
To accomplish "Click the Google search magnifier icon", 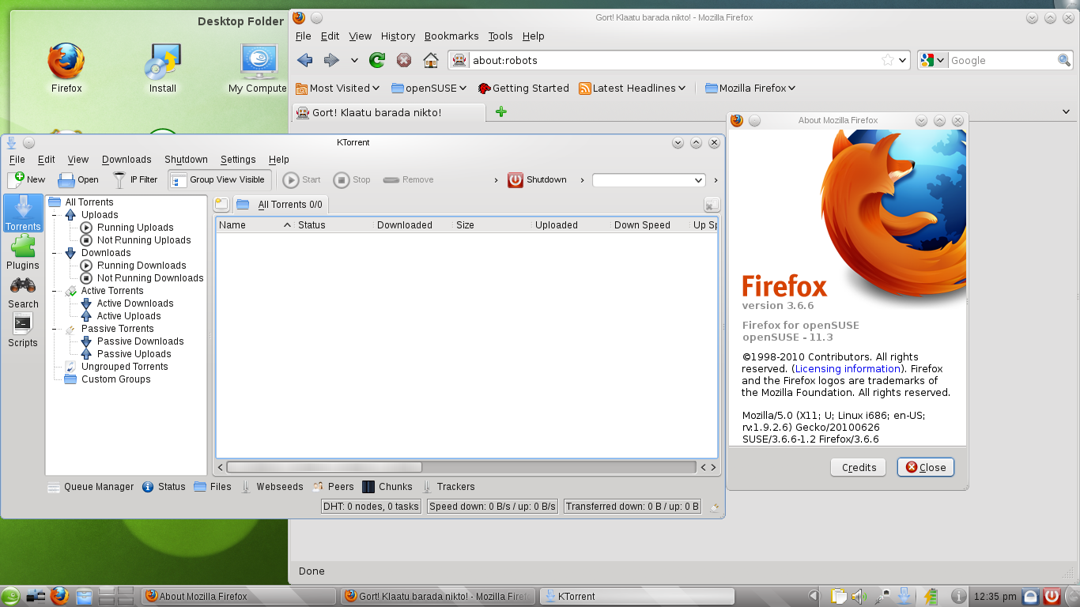I will (x=1064, y=60).
